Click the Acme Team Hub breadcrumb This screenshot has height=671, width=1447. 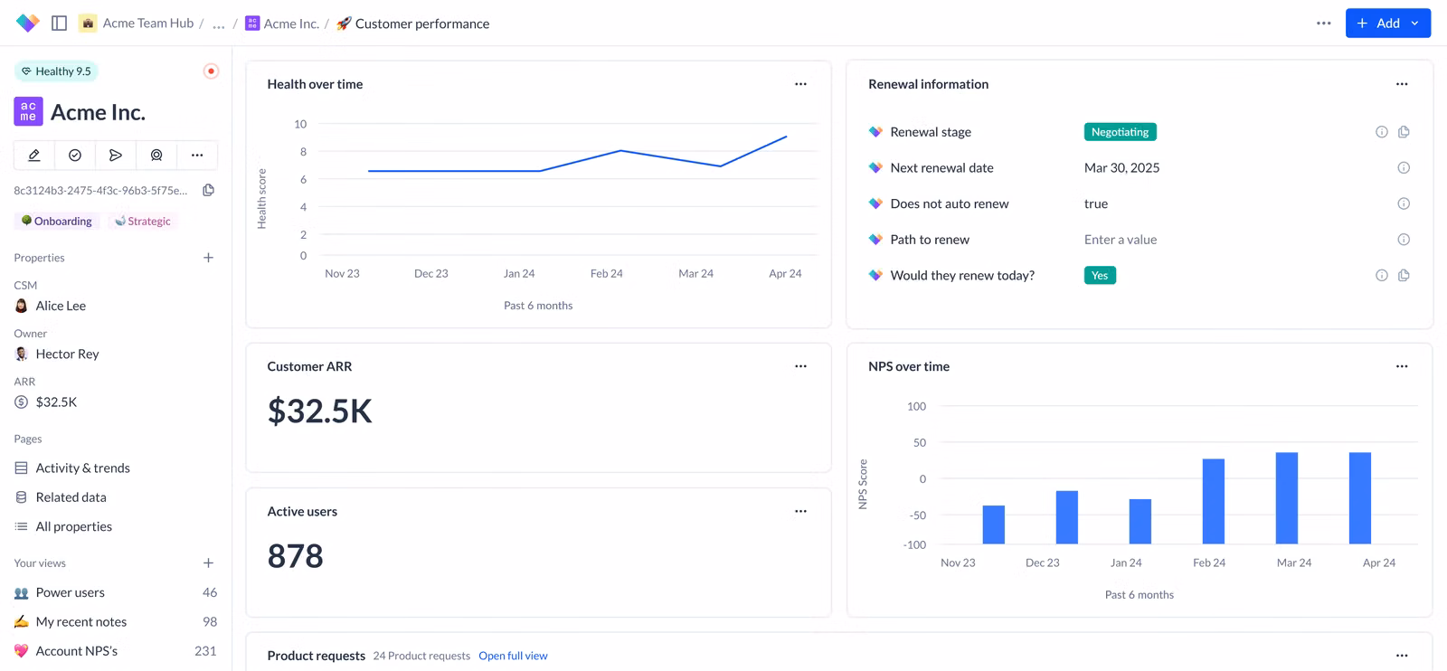(147, 24)
